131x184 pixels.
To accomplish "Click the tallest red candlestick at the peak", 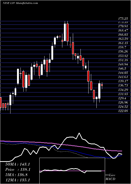I will [68, 33].
